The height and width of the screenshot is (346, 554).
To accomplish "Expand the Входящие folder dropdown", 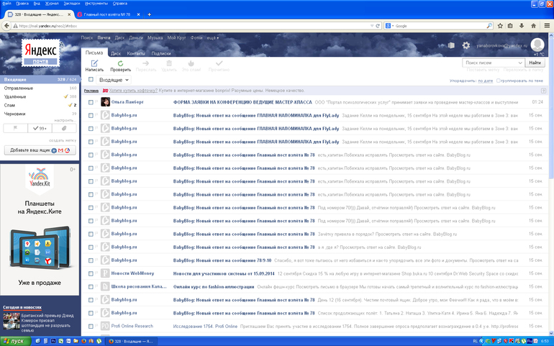I will pos(124,80).
